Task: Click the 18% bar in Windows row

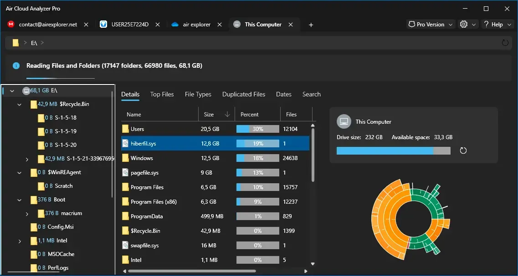Action: (258, 158)
